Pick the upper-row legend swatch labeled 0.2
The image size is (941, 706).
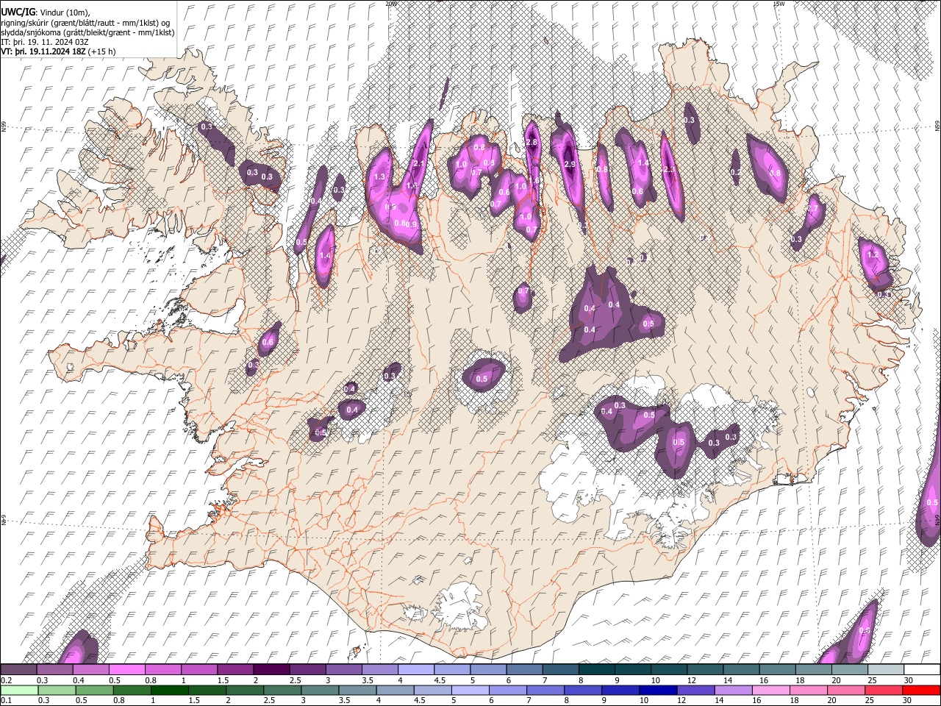click(x=18, y=670)
